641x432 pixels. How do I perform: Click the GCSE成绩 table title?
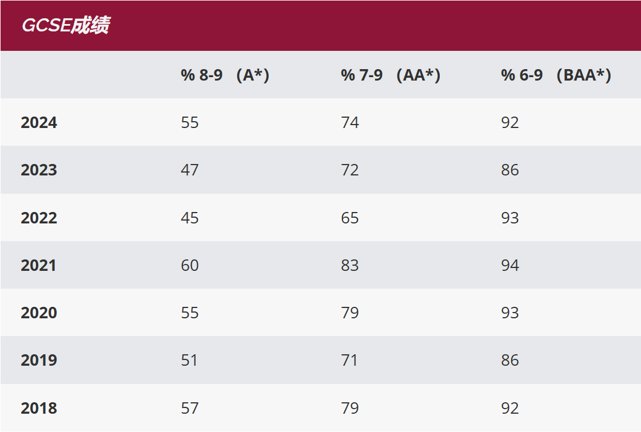click(65, 26)
